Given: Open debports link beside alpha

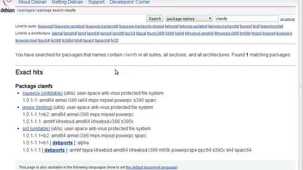Looking at the screenshot, I should pyautogui.click(x=62, y=143).
